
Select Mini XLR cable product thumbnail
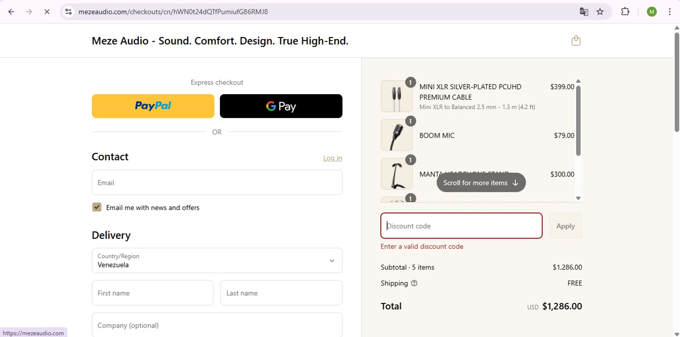[x=397, y=96]
